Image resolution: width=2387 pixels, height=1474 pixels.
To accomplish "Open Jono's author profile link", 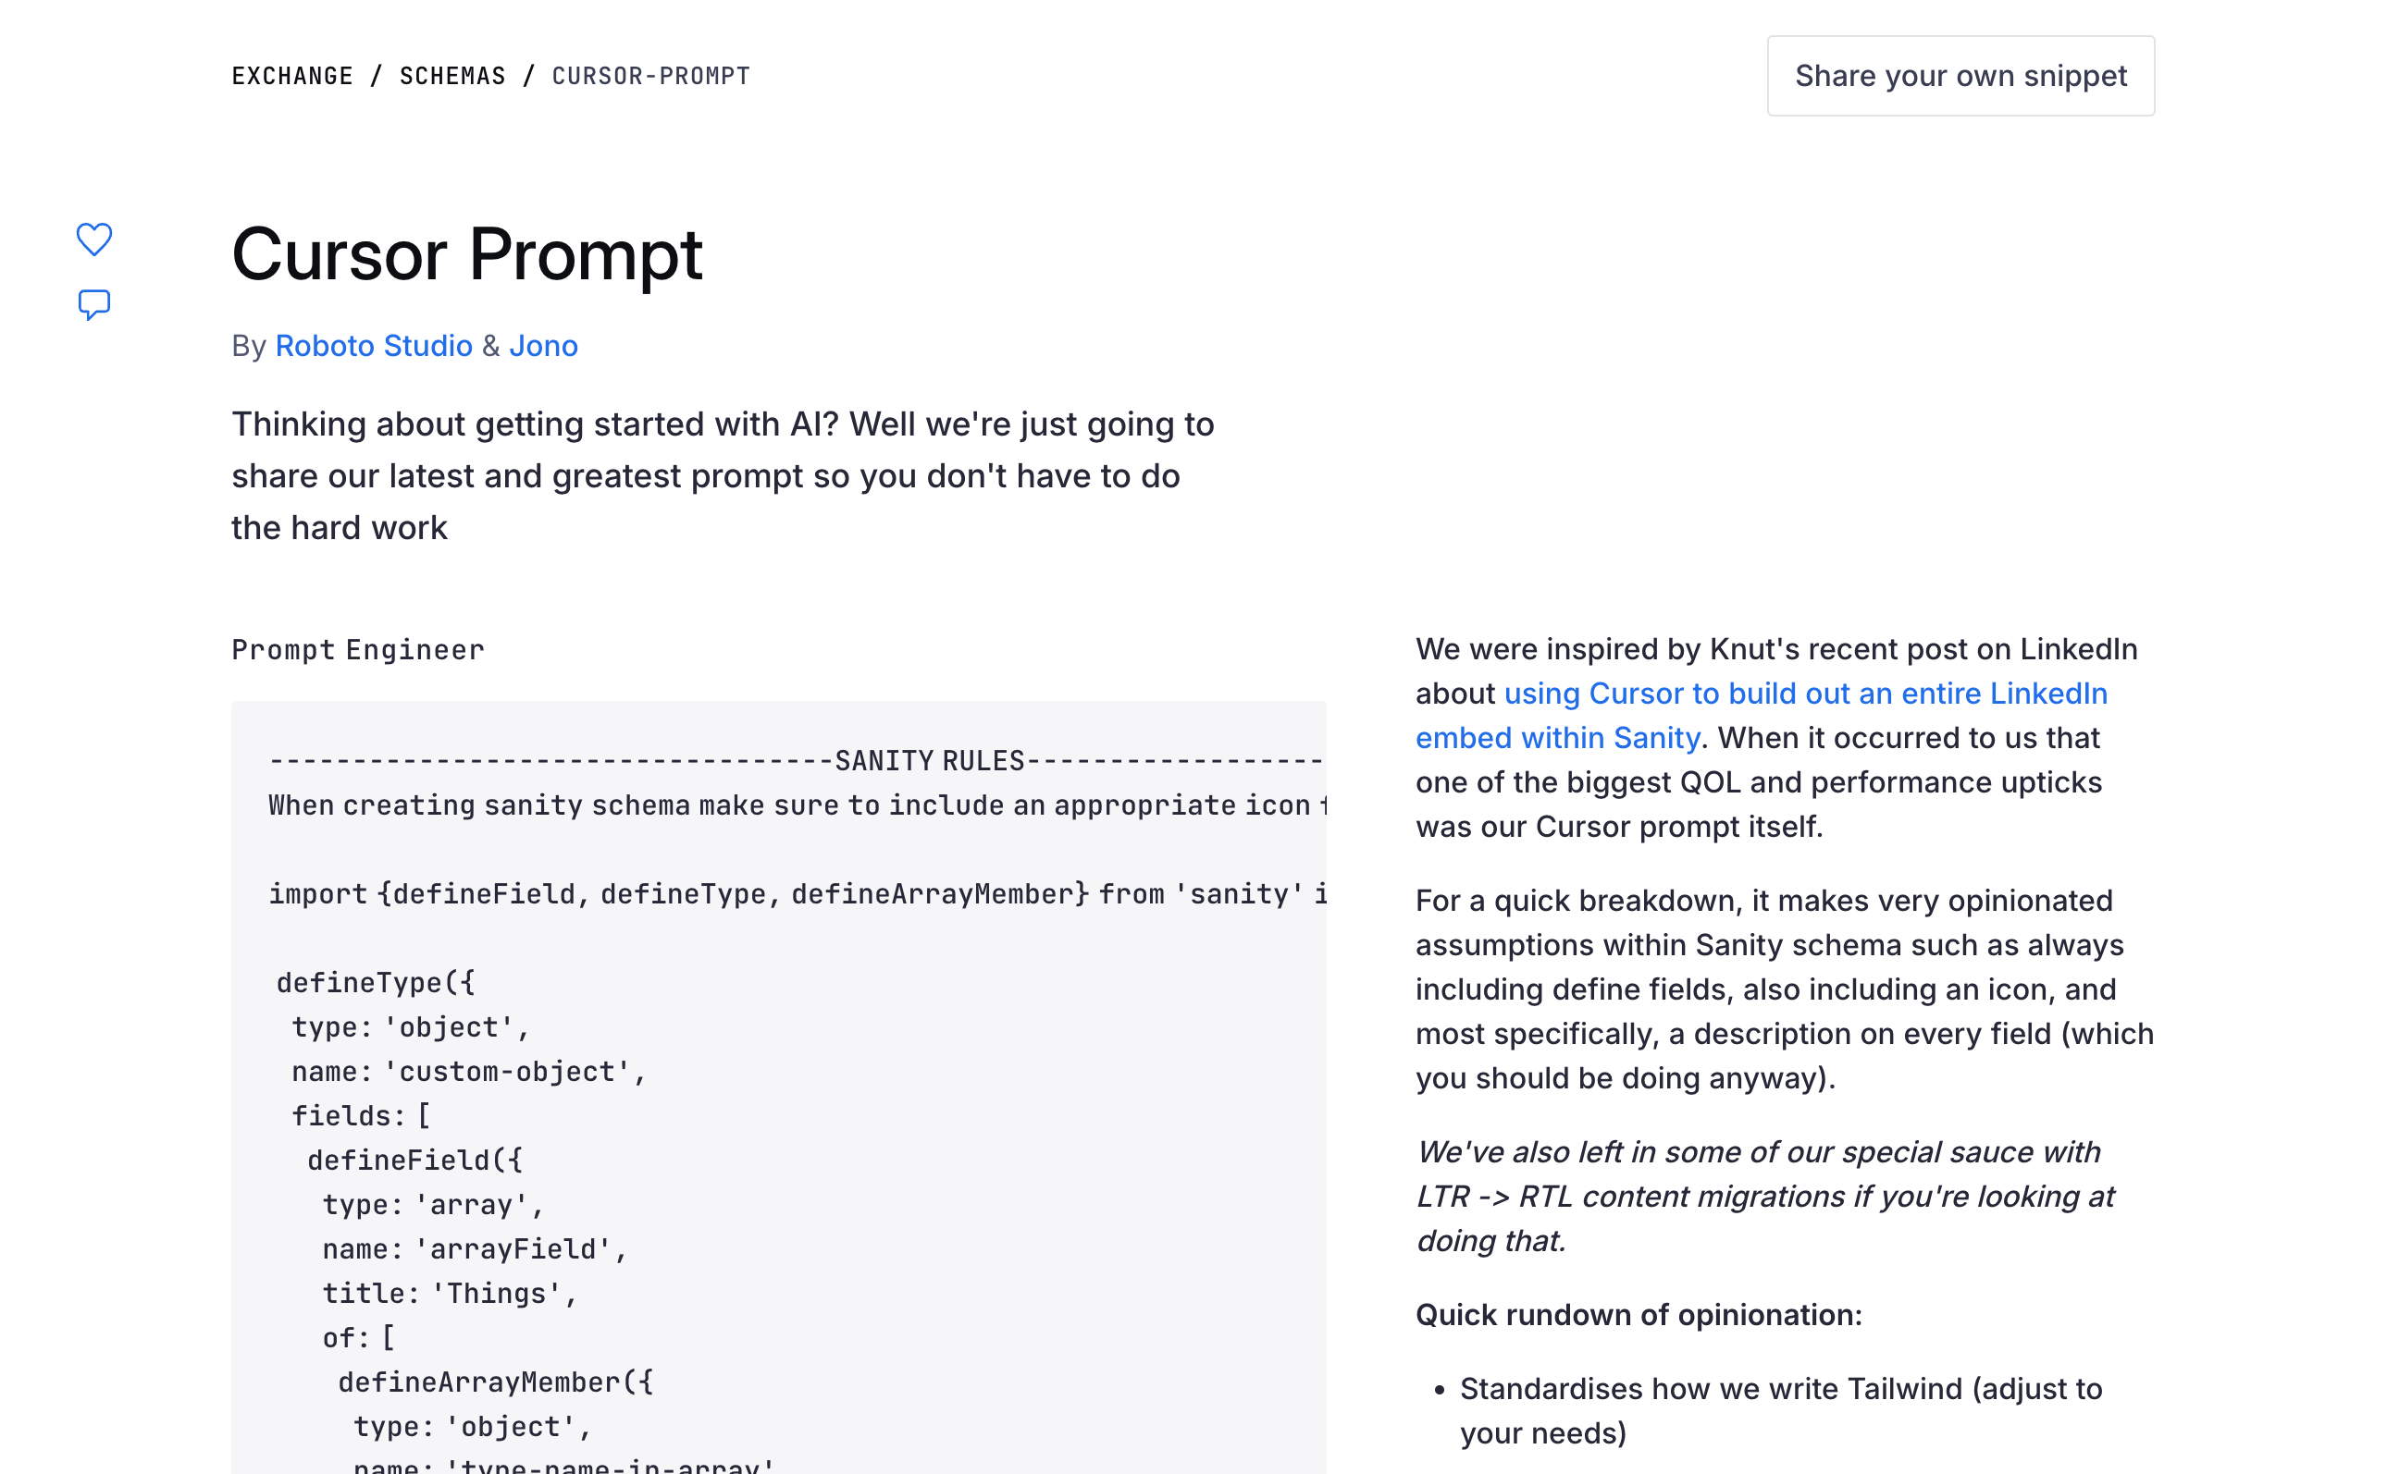I will (x=543, y=345).
